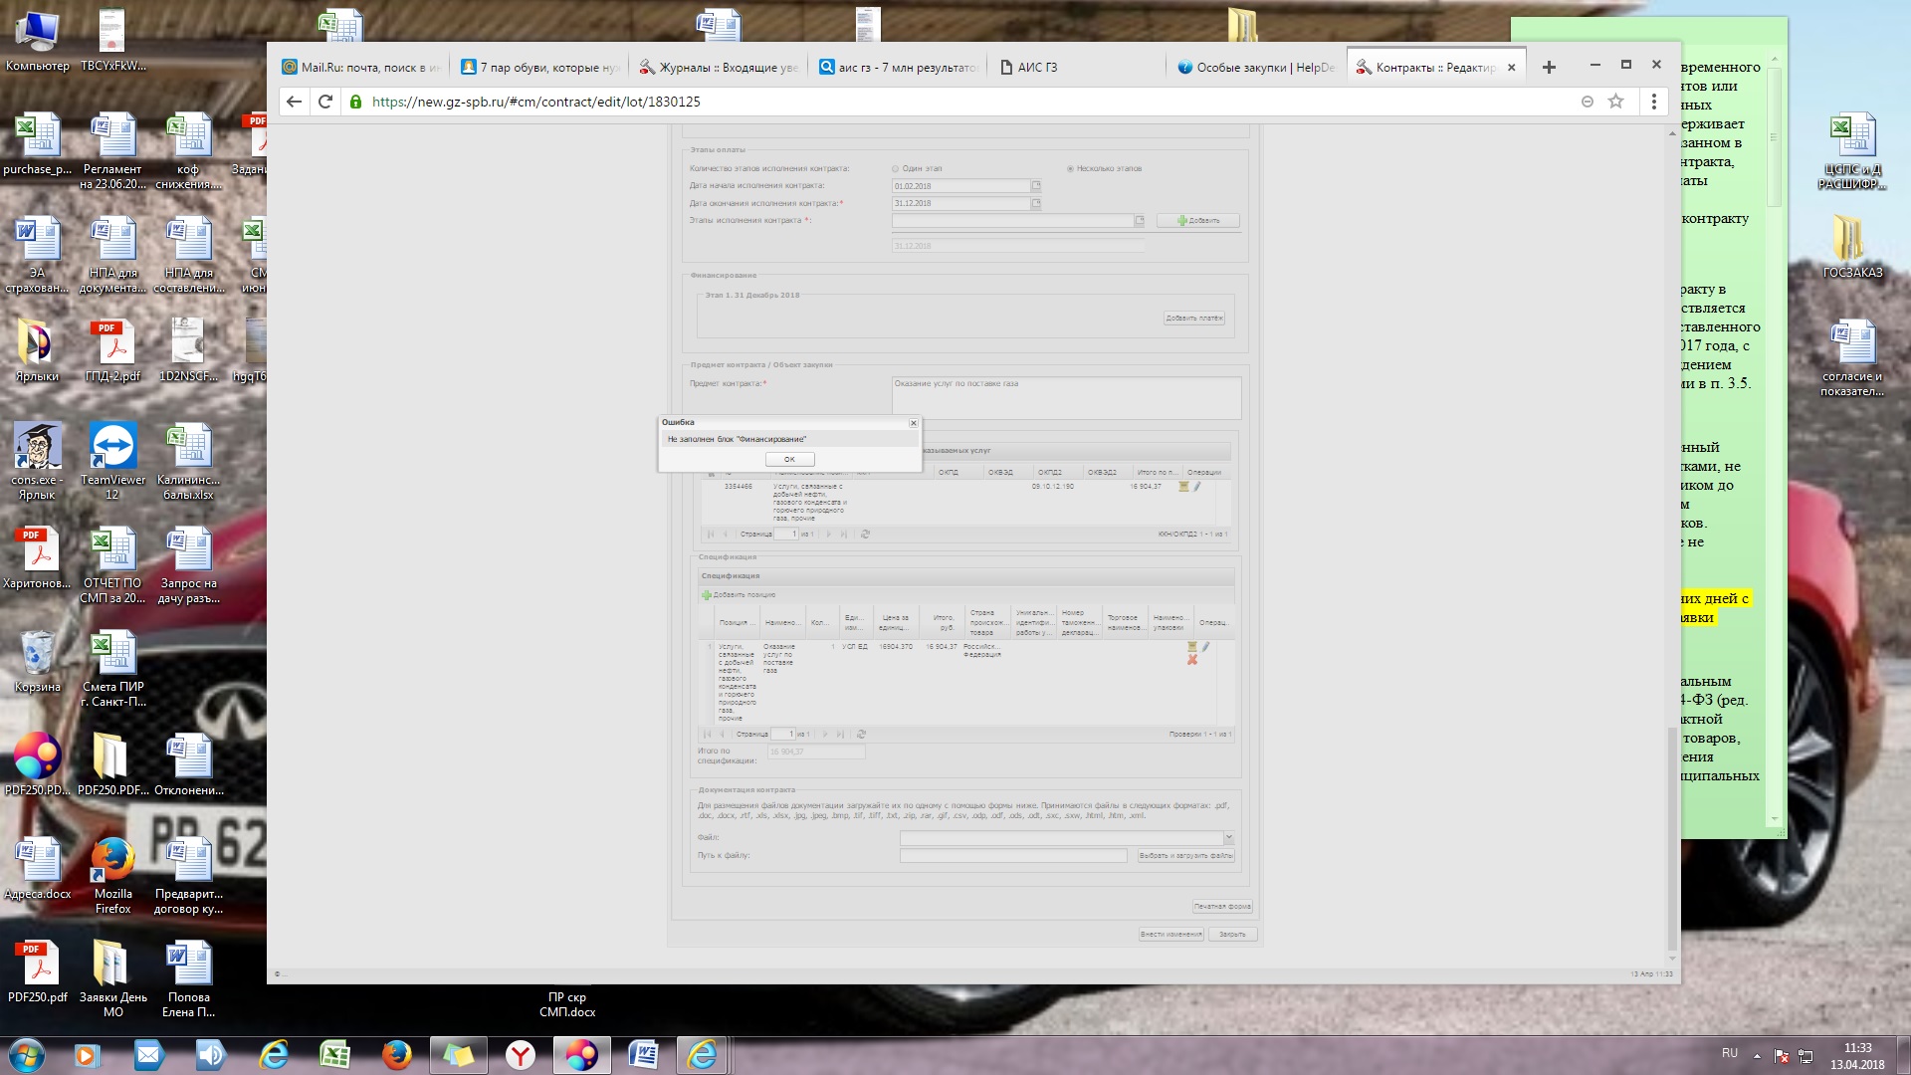
Task: Open Excel from the taskbar
Action: click(x=334, y=1055)
